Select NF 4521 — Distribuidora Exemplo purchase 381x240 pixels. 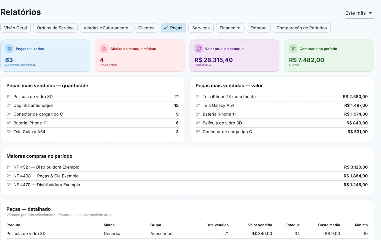tap(187, 167)
